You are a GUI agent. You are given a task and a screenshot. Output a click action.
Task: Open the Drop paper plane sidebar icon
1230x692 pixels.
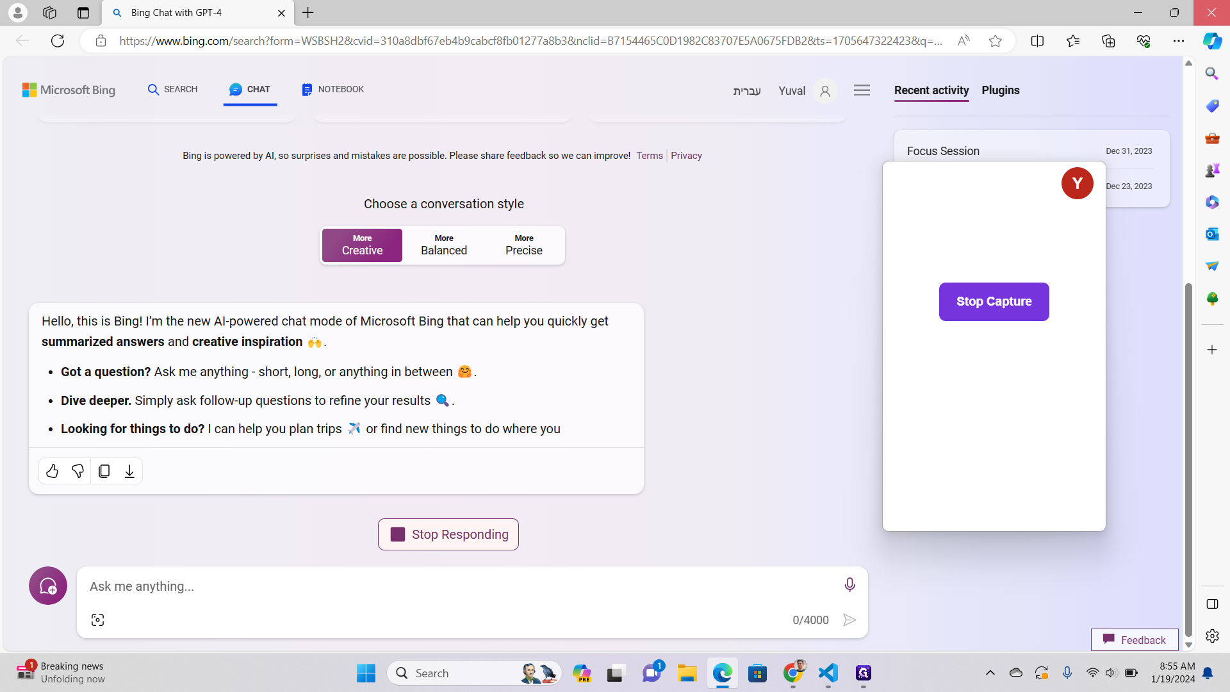(x=1211, y=266)
